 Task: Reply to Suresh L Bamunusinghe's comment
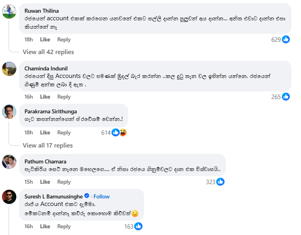click(x=64, y=226)
